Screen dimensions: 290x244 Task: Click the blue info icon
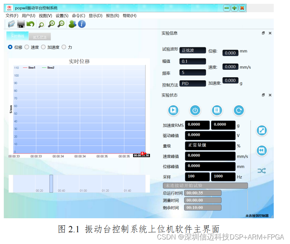tap(82, 24)
